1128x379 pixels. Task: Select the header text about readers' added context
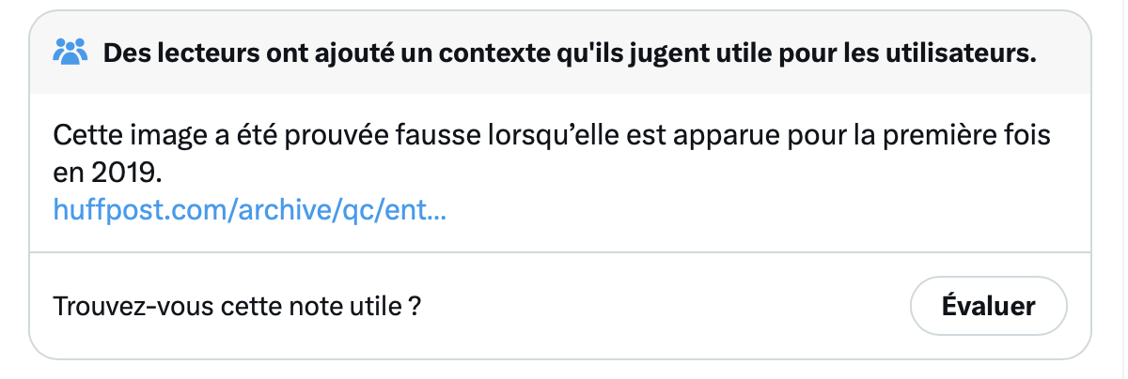(570, 53)
